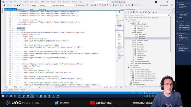Close the web.config editor tab
This screenshot has height=107, width=191.
pyautogui.click(x=15, y=9)
